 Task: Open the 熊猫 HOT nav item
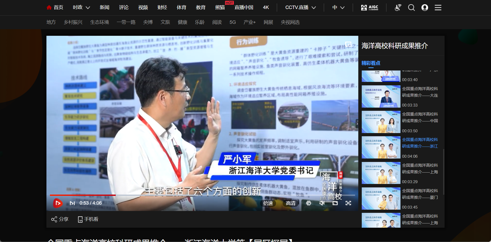(220, 7)
